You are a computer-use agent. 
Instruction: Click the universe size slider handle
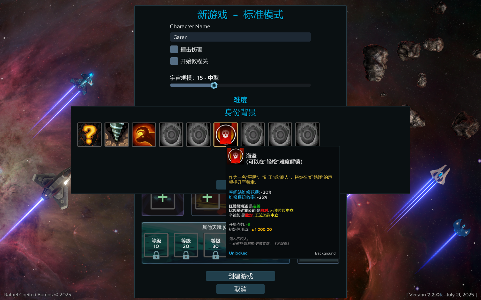[214, 85]
